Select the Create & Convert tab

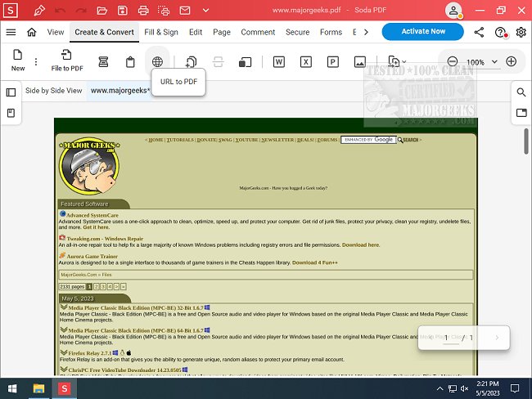(x=104, y=32)
